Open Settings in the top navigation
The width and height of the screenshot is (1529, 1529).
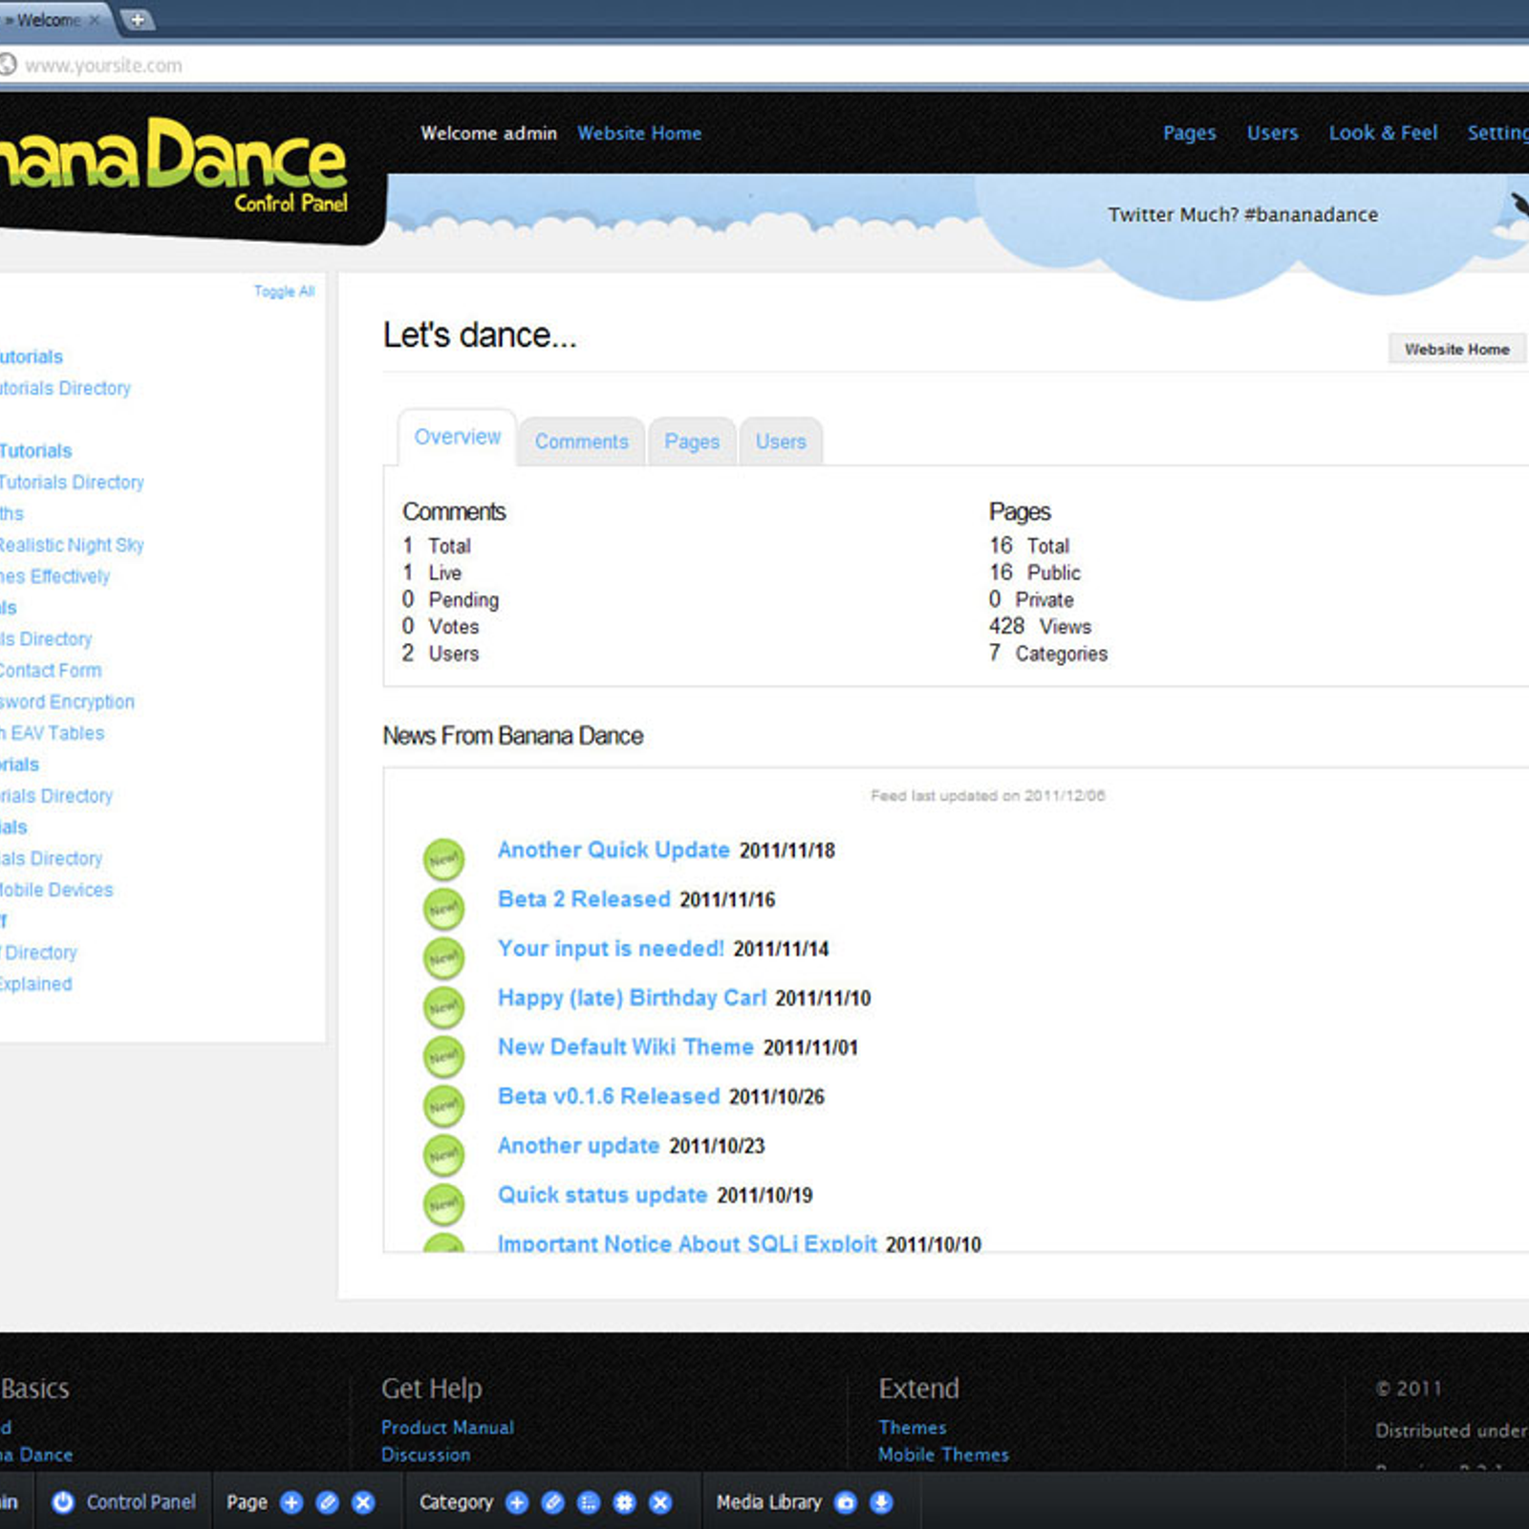click(x=1497, y=133)
